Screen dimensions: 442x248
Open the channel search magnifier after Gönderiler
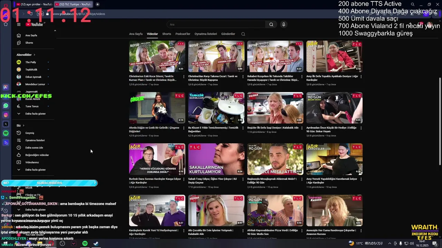click(x=243, y=34)
